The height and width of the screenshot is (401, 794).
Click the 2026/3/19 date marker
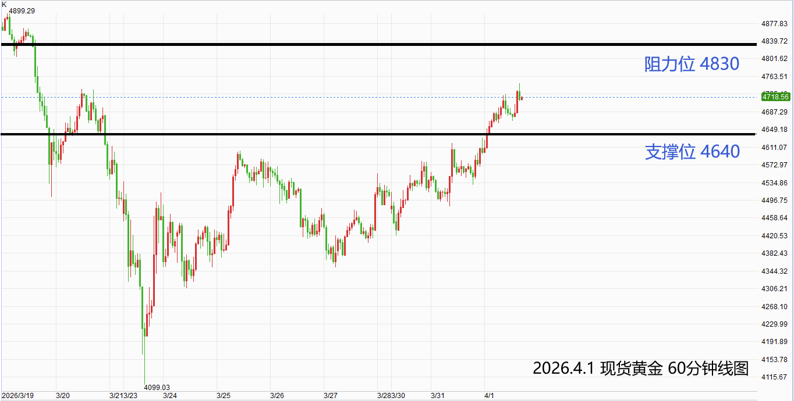(x=18, y=396)
